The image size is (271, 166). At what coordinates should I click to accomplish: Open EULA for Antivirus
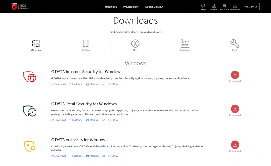tap(113, 156)
